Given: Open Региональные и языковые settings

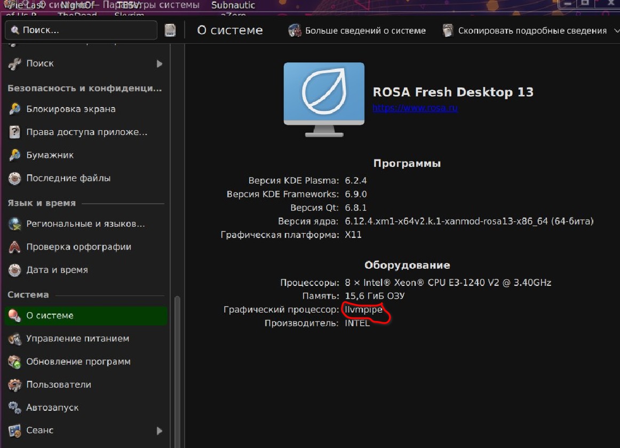Looking at the screenshot, I should click(86, 224).
